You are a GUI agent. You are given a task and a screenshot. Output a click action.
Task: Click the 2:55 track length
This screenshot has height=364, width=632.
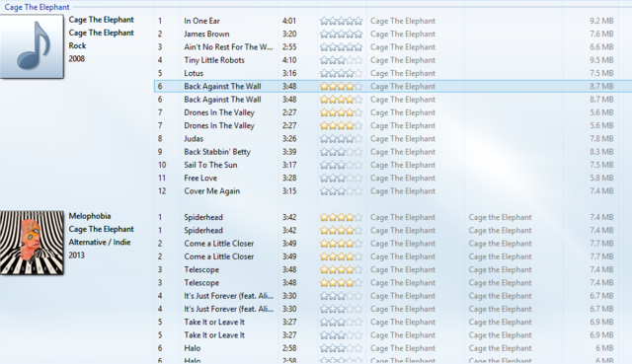pos(289,47)
